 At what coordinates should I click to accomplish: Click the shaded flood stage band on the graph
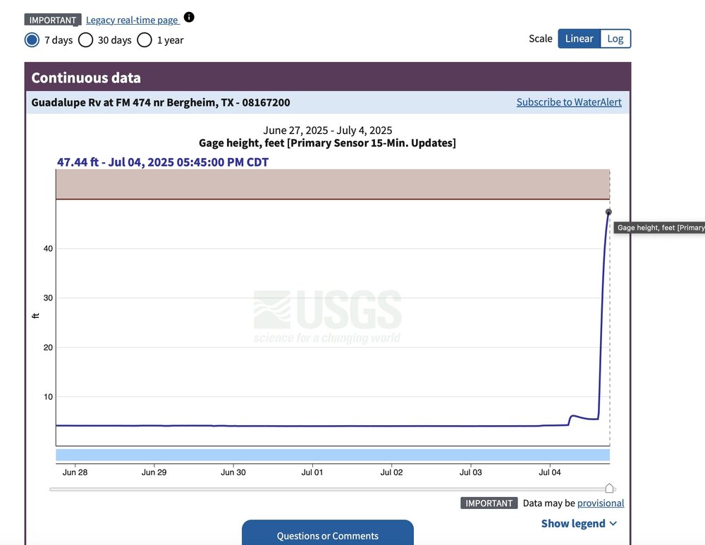[332, 184]
